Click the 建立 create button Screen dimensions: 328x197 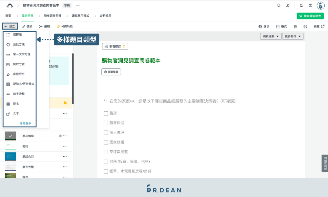point(10,26)
